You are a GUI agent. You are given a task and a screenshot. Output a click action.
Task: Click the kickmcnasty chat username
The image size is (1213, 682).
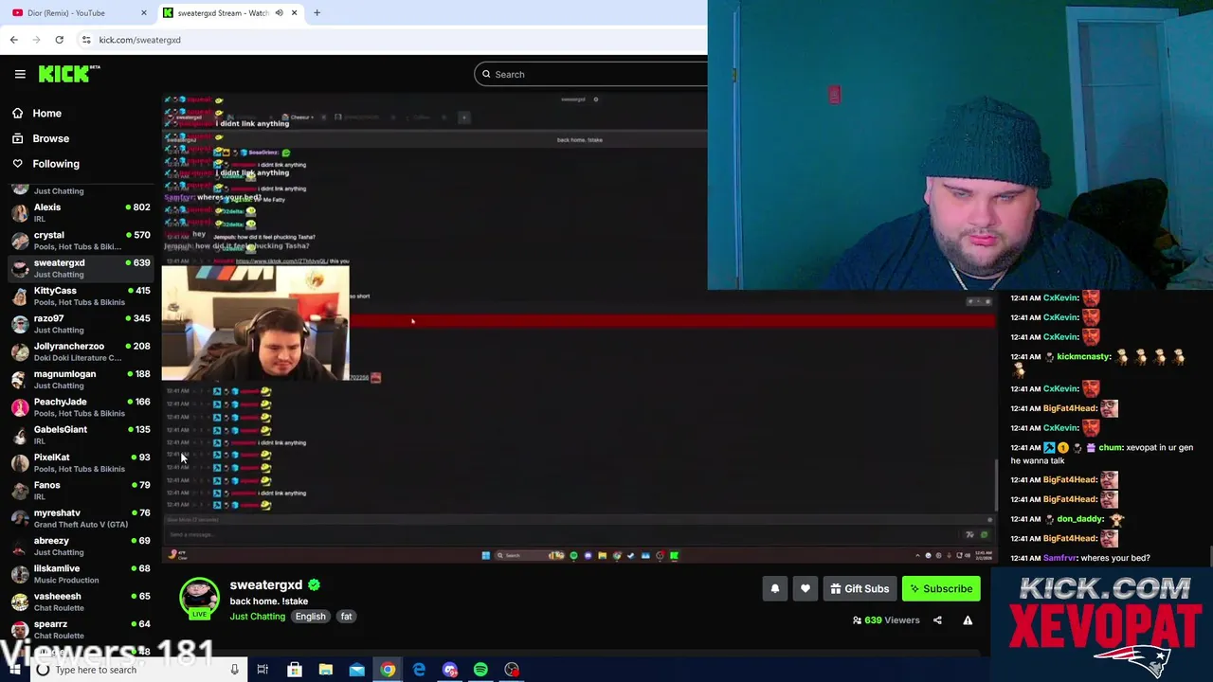(1083, 356)
